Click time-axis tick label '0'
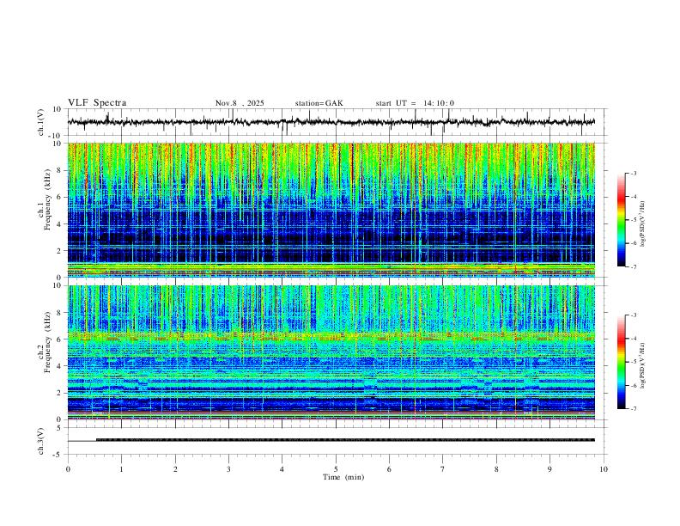The image size is (680, 526). (68, 469)
